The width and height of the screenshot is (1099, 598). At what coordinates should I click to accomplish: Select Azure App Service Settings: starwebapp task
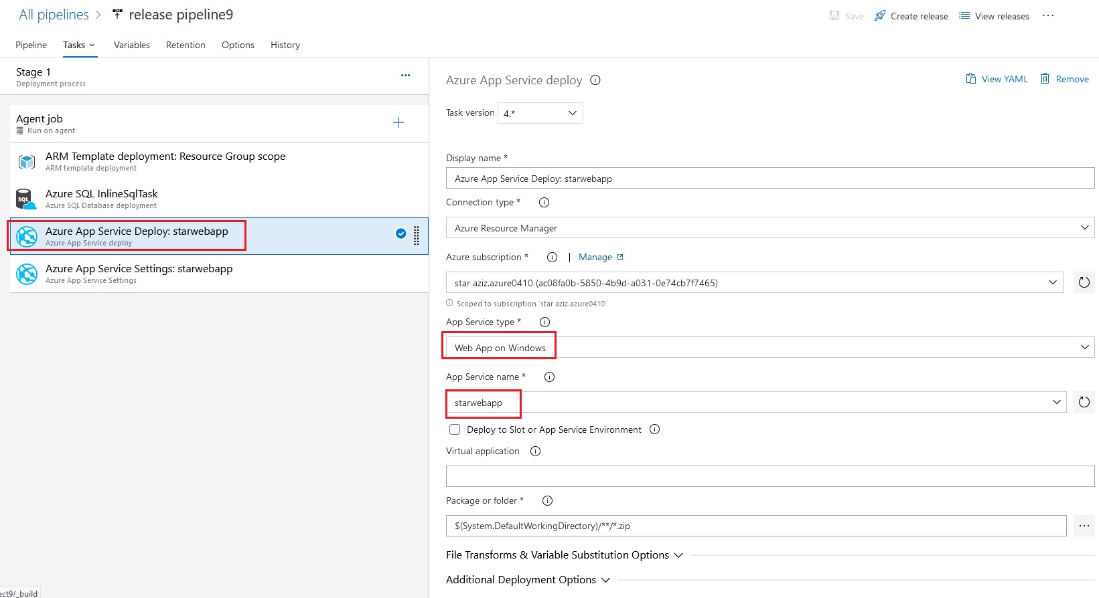pos(219,274)
